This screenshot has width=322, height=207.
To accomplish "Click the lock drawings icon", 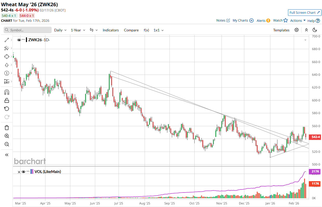I will [x=7, y=100].
